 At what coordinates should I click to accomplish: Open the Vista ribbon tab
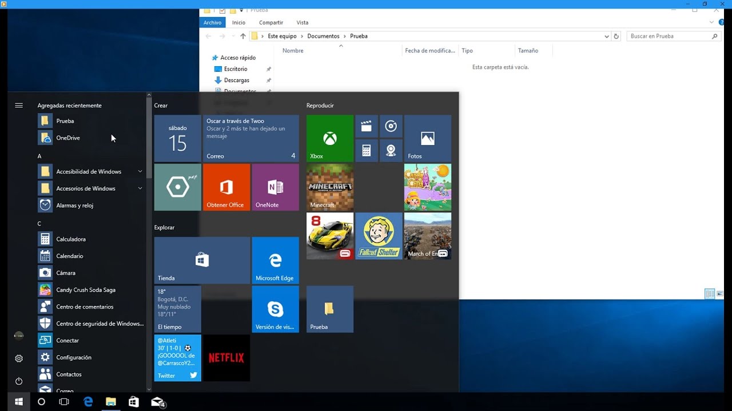[x=303, y=23]
